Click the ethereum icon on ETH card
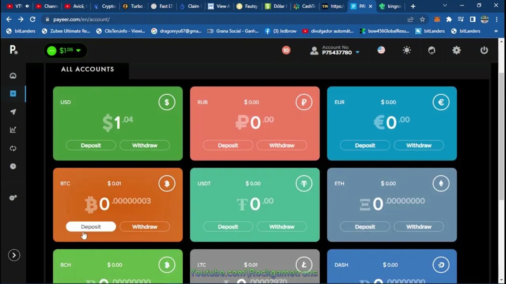The width and height of the screenshot is (506, 284). tap(441, 183)
